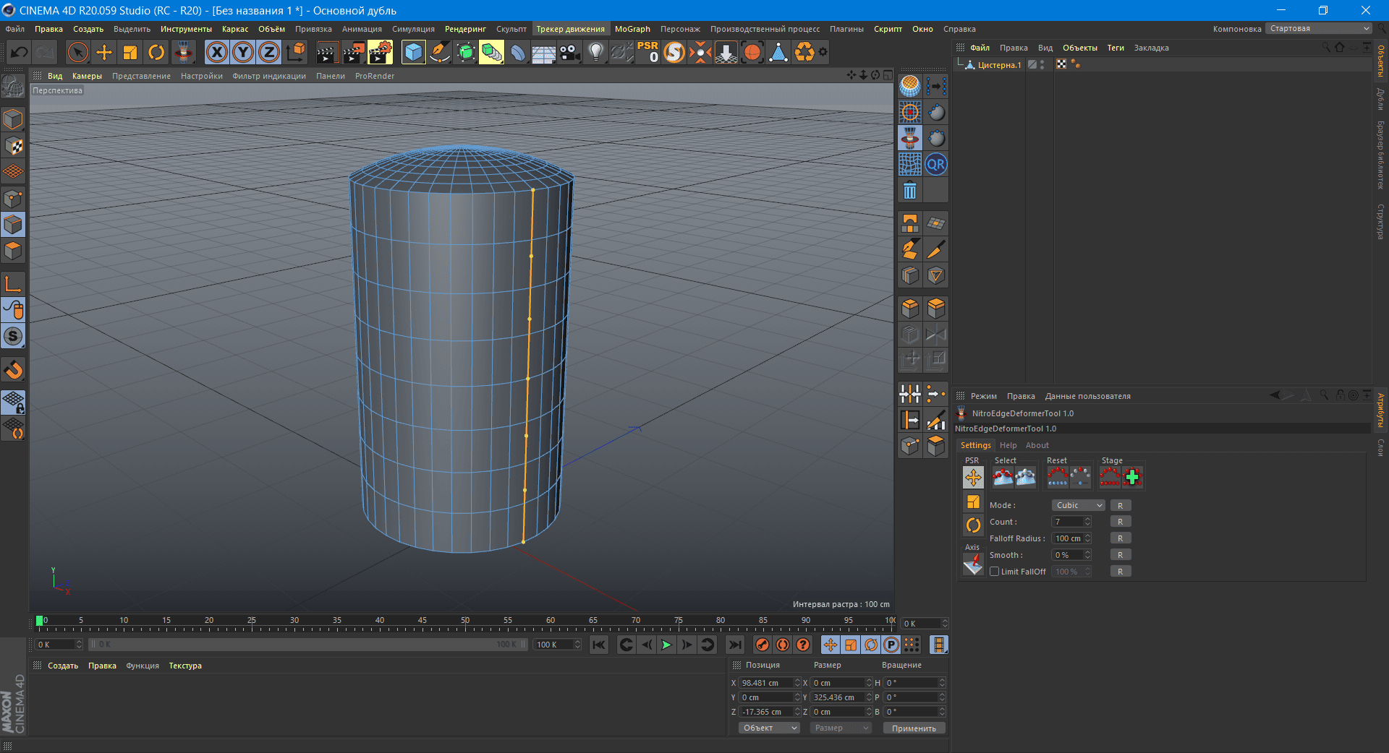Screen dimensions: 1389x753
Task: Click Stage add green plus icon
Action: (1133, 477)
